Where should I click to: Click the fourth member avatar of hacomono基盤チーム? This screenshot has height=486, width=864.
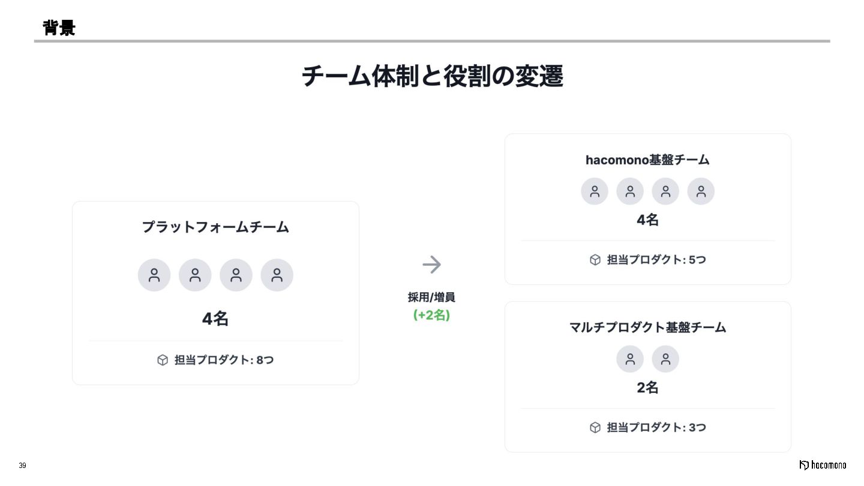pyautogui.click(x=701, y=191)
